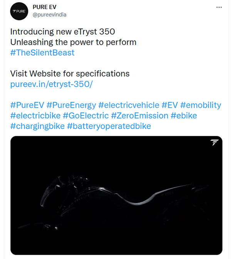Select the #electricvehicle hashtag
This screenshot has height=259, width=231.
click(x=128, y=105)
